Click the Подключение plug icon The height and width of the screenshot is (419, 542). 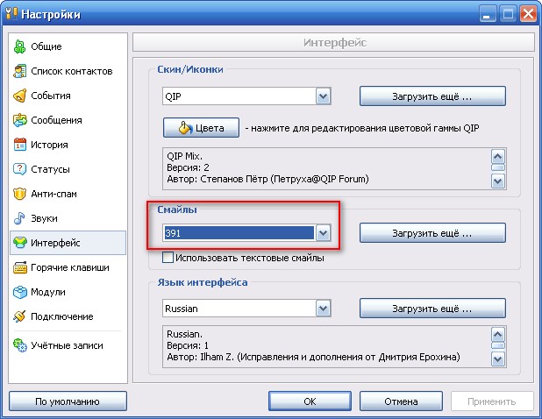tap(19, 316)
